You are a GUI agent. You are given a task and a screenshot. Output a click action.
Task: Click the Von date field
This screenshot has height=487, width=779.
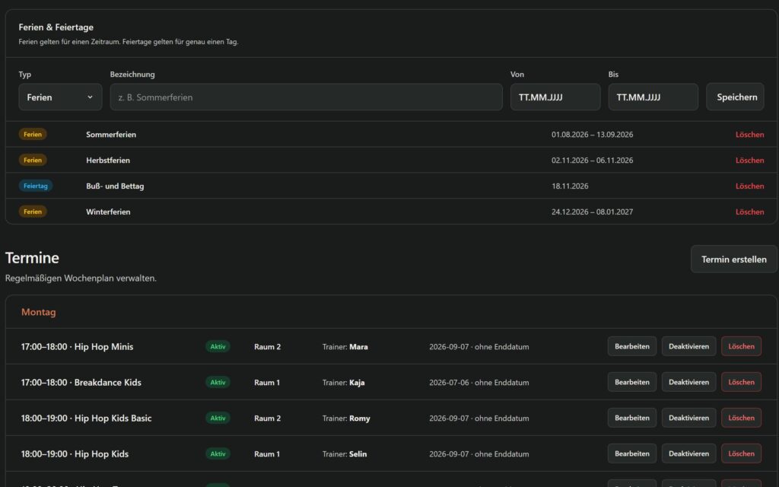pos(555,97)
